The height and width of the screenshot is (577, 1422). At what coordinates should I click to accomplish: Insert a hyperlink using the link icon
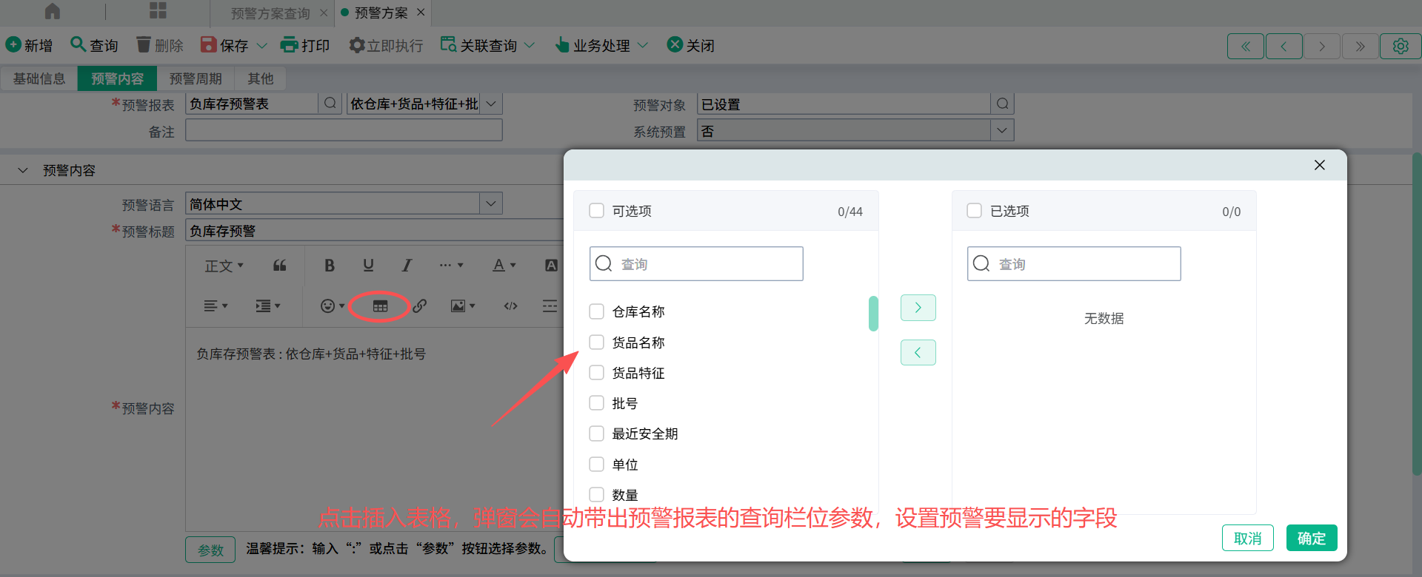click(420, 306)
